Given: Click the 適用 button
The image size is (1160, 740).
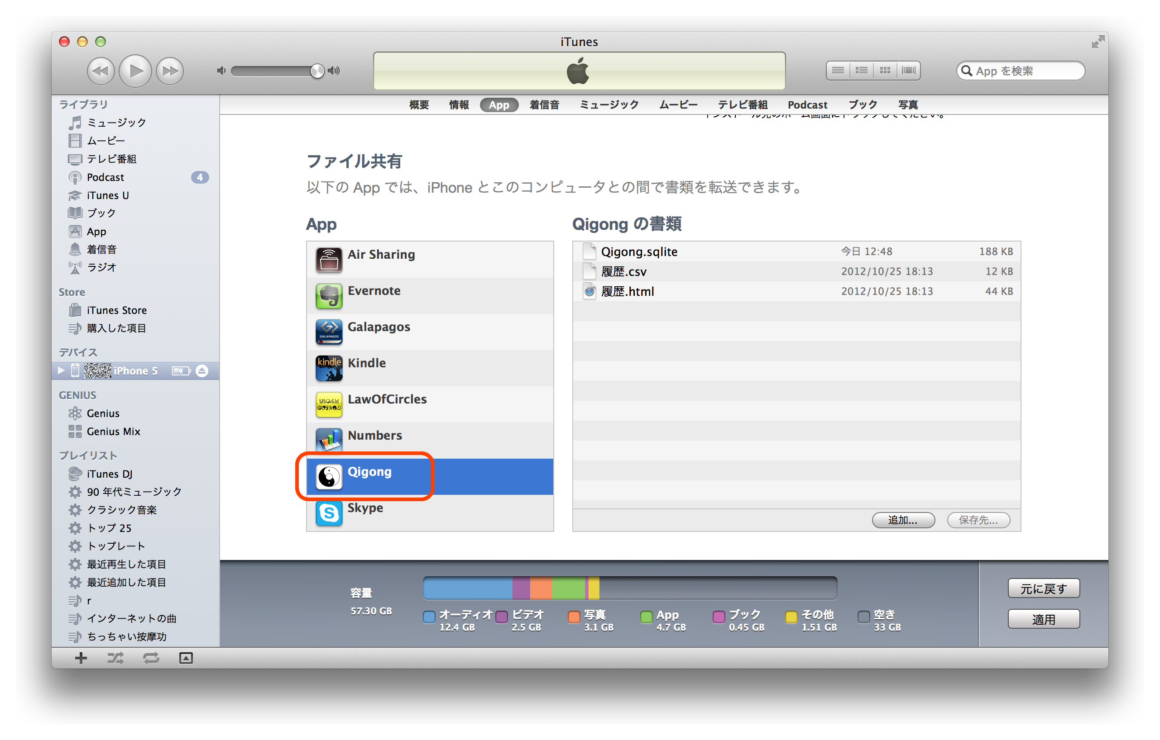Looking at the screenshot, I should tap(1044, 619).
